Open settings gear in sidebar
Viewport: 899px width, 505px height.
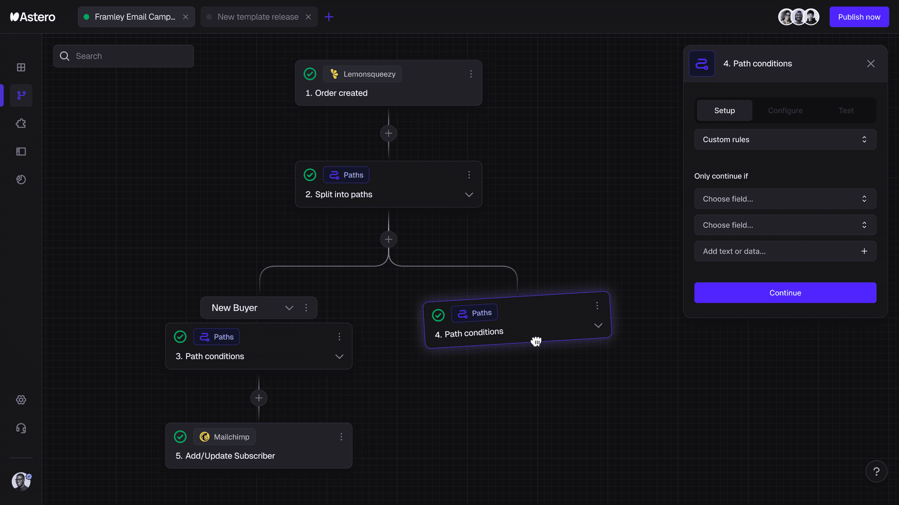pos(21,400)
